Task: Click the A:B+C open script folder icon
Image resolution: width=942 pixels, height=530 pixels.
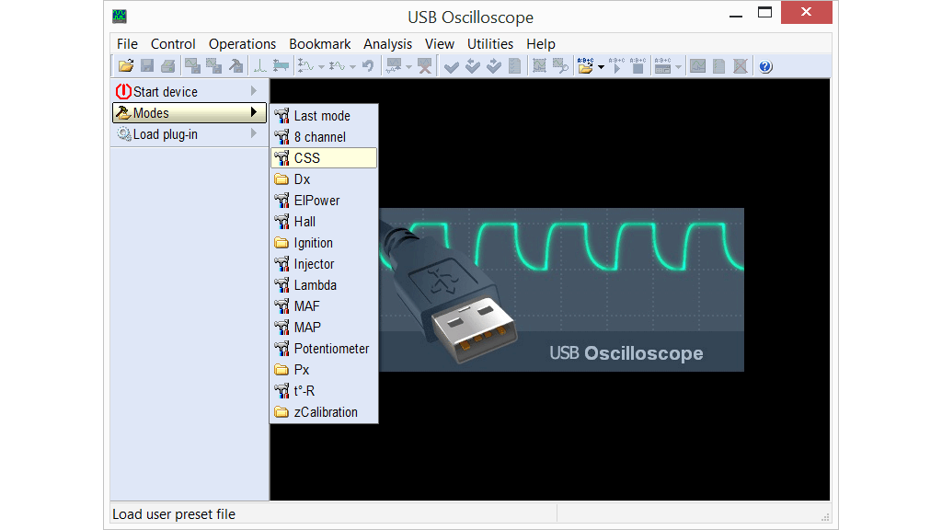Action: (x=584, y=66)
